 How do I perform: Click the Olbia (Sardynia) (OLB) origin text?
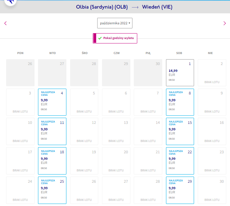(102, 7)
